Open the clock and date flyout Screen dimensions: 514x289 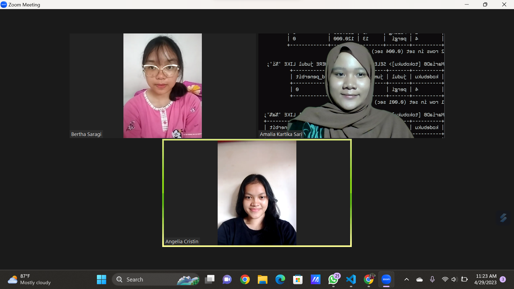pos(486,279)
